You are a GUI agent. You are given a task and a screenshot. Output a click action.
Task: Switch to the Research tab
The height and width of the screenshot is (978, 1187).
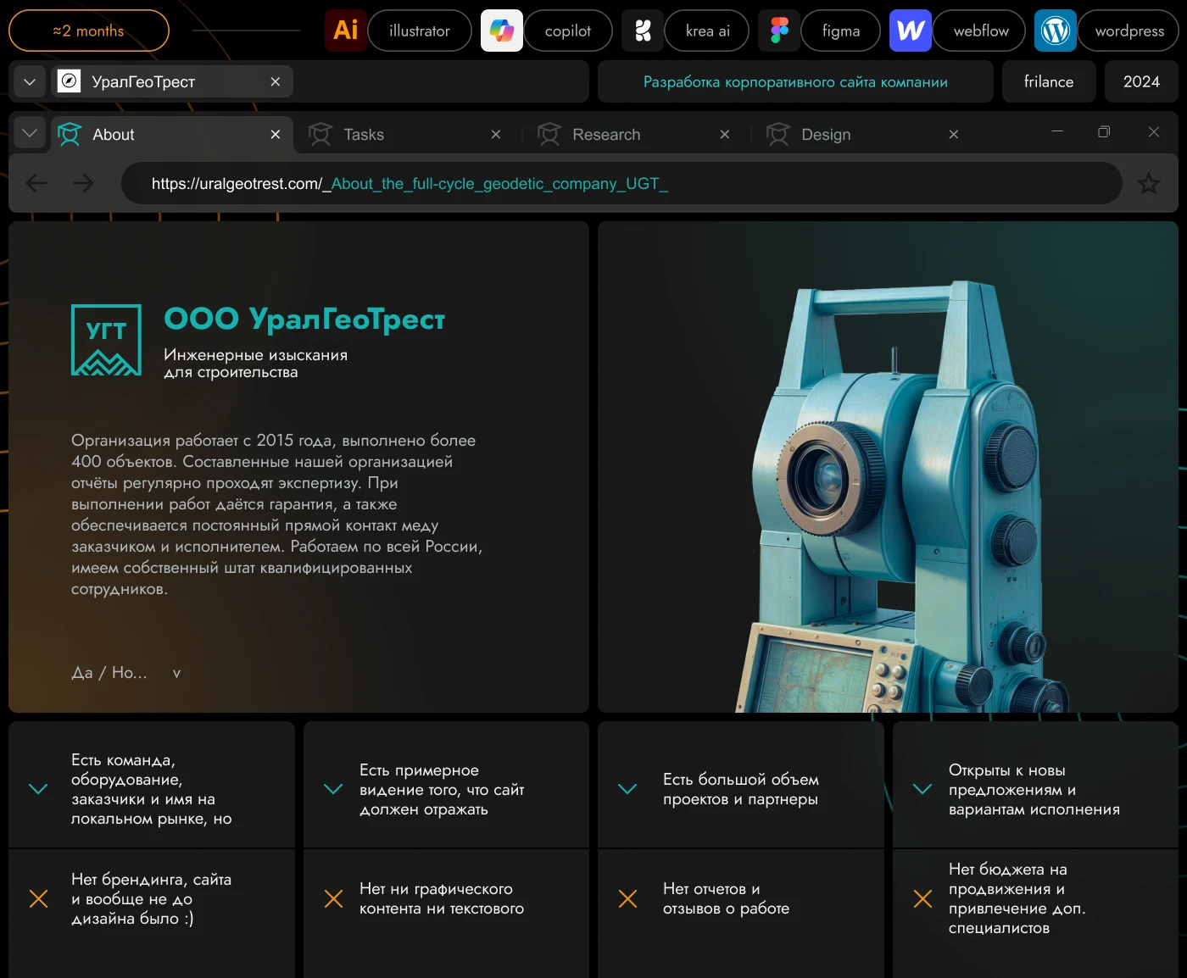[x=607, y=134]
